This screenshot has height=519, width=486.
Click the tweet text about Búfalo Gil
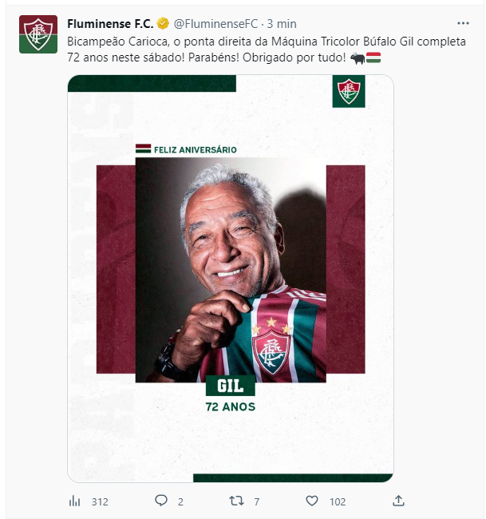(267, 50)
